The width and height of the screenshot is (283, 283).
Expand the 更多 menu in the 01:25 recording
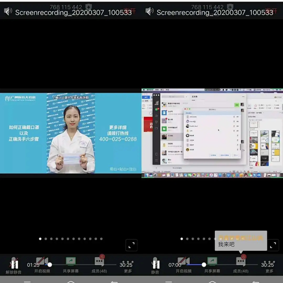coord(128,262)
